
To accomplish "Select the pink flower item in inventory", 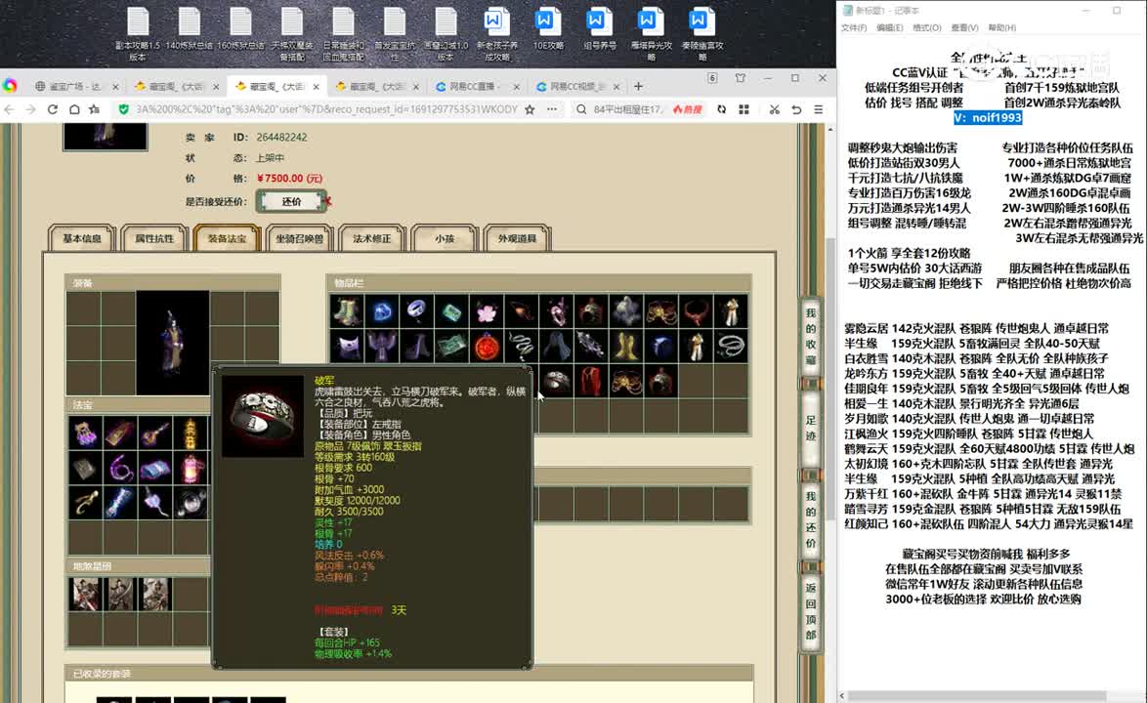I will (487, 312).
